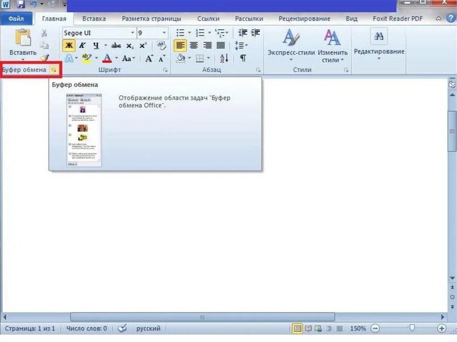The height and width of the screenshot is (342, 457).
Task: Switch to the Рассылки tab
Action: click(249, 19)
